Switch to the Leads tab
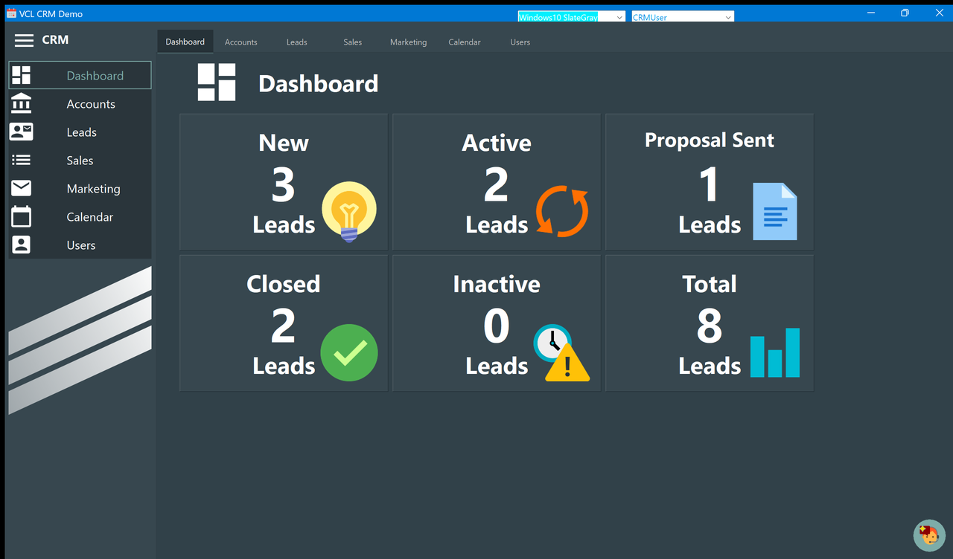953x559 pixels. 297,42
